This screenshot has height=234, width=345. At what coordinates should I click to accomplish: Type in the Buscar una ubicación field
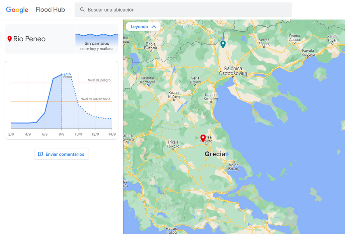[x=187, y=10]
